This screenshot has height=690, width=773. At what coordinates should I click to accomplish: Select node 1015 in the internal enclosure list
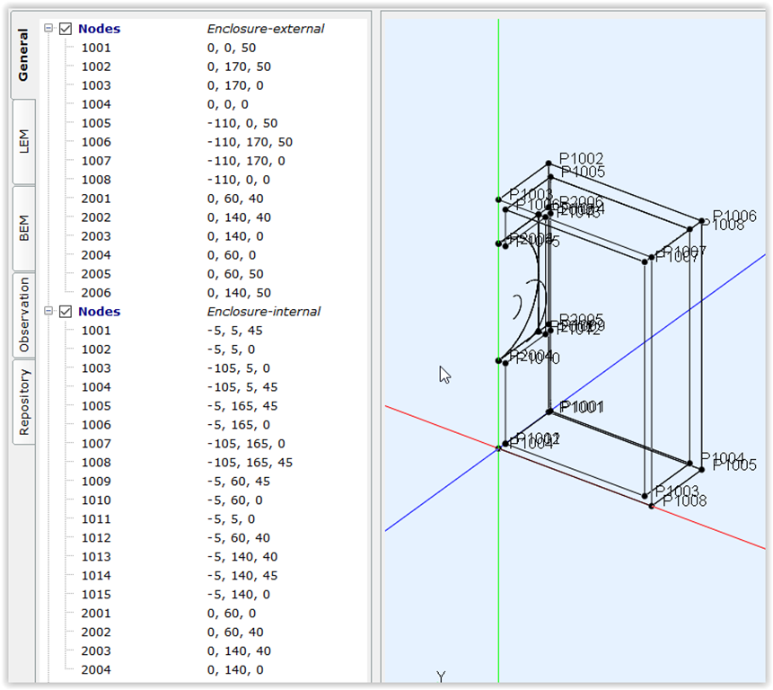96,595
